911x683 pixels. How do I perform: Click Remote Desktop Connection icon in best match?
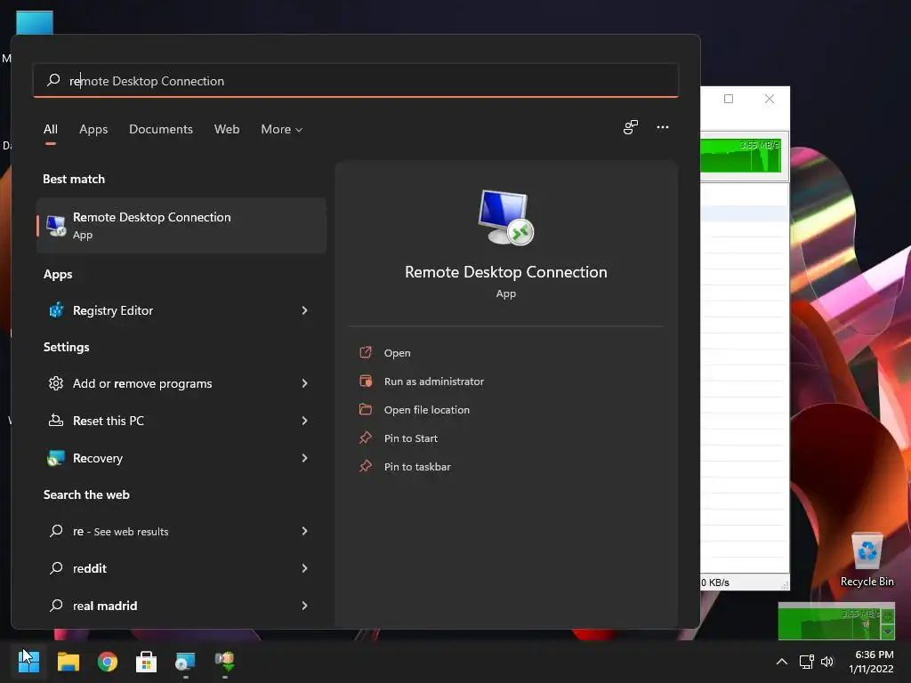[x=56, y=226]
